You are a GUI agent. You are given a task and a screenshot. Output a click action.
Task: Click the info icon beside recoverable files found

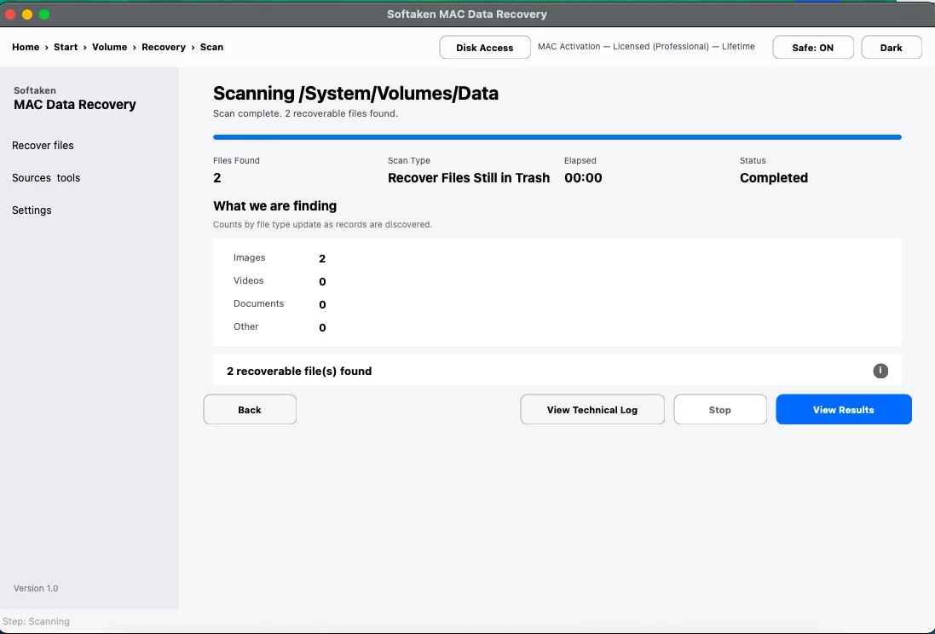tap(880, 371)
